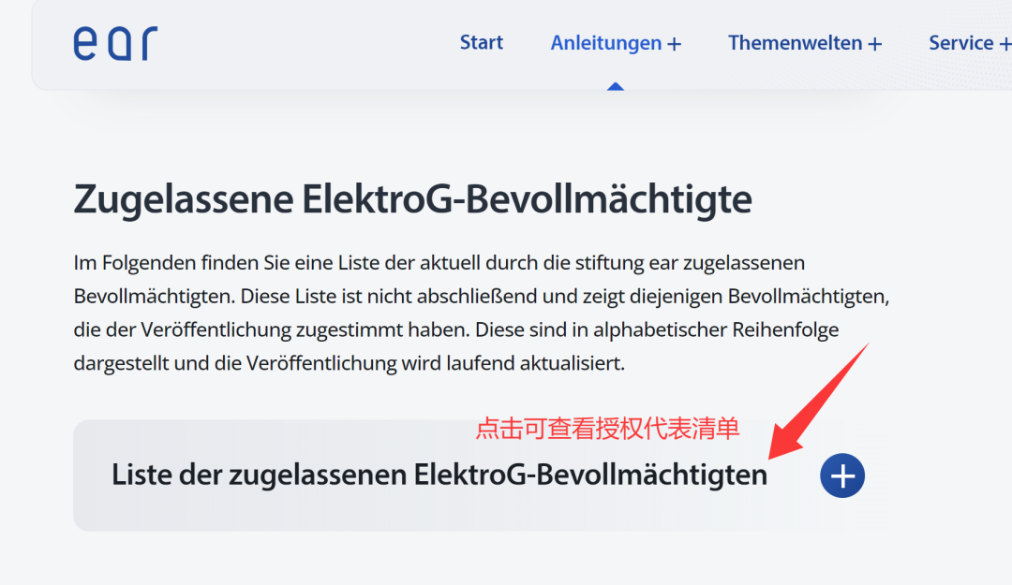Click the paragraph starting with Im Folgenden
The image size is (1012, 585).
(482, 313)
